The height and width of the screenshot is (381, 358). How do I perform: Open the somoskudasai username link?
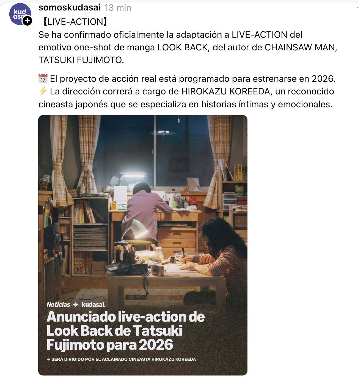(70, 7)
